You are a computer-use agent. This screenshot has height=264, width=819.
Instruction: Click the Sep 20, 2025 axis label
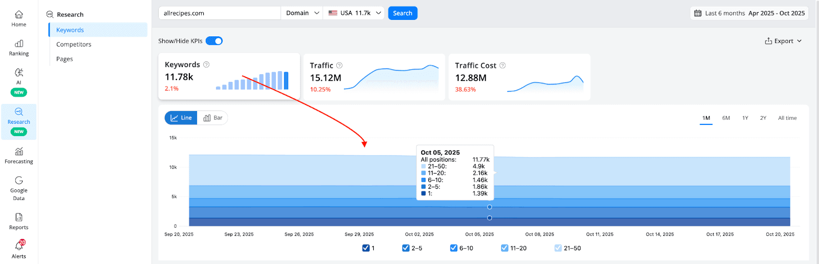pos(179,234)
